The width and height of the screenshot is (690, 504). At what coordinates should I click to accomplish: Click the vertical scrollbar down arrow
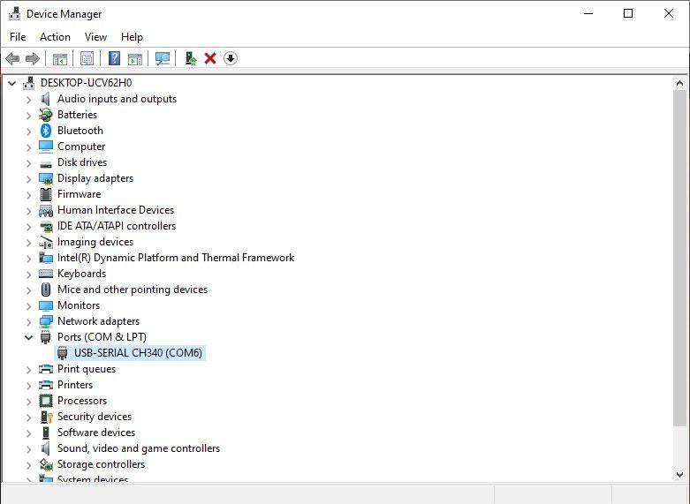(680, 475)
